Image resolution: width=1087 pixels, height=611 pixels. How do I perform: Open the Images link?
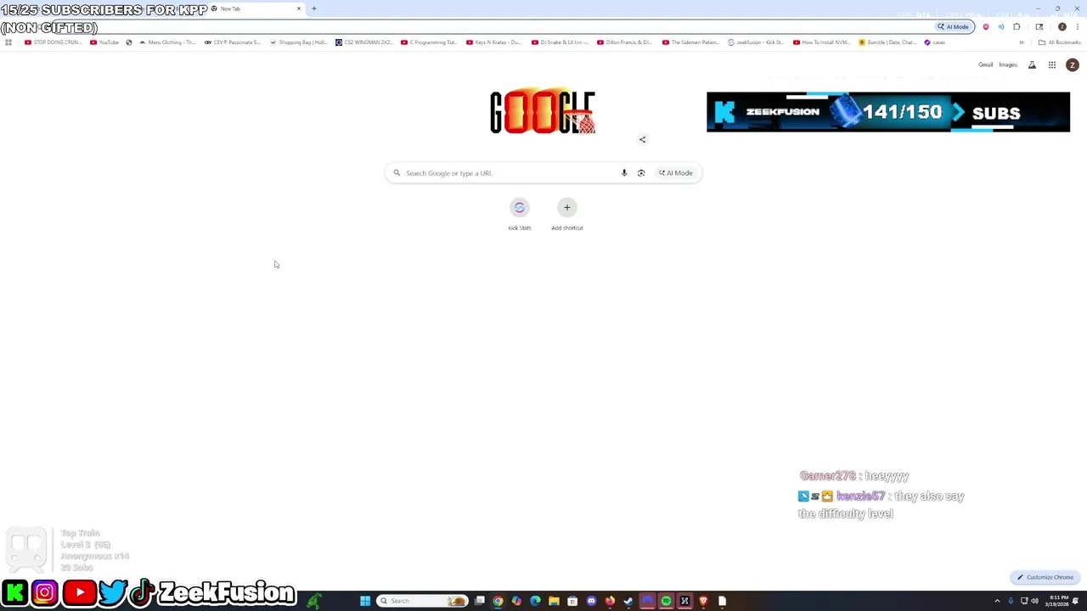point(1008,64)
